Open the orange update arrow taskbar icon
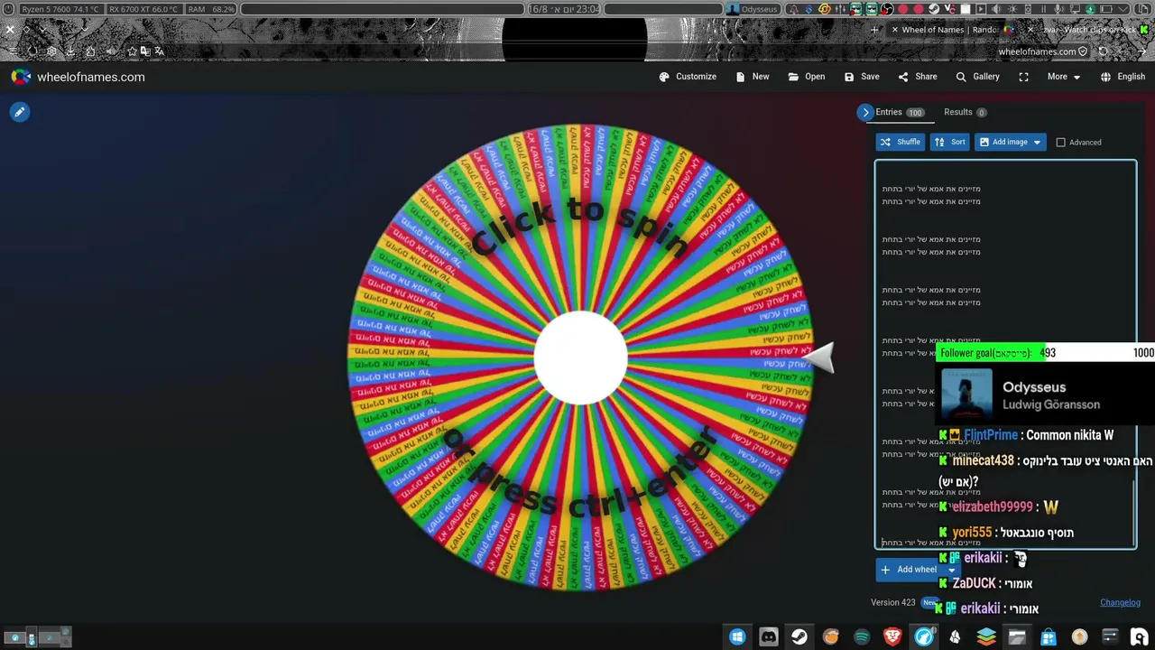Screen dimensions: 1155x650 1079,636
